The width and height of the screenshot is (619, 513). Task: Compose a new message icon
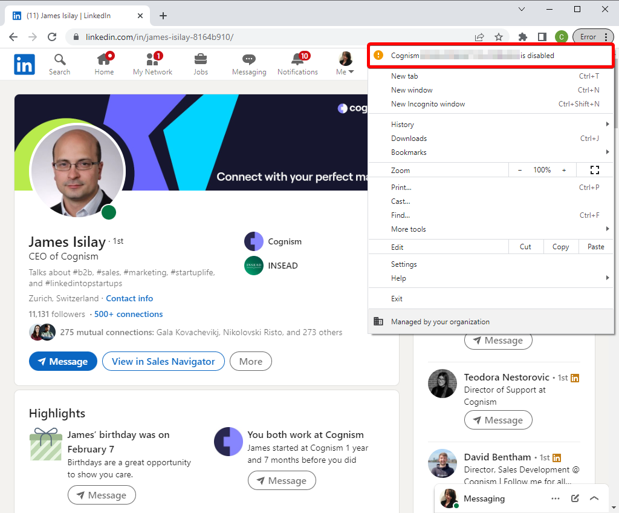pyautogui.click(x=575, y=498)
